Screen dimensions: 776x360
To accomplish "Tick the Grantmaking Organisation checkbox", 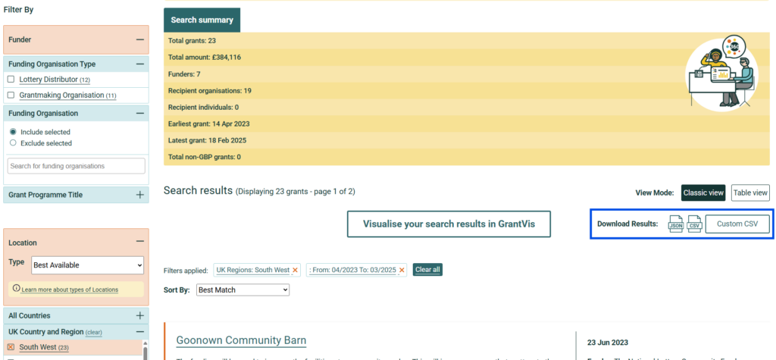I will pyautogui.click(x=11, y=95).
